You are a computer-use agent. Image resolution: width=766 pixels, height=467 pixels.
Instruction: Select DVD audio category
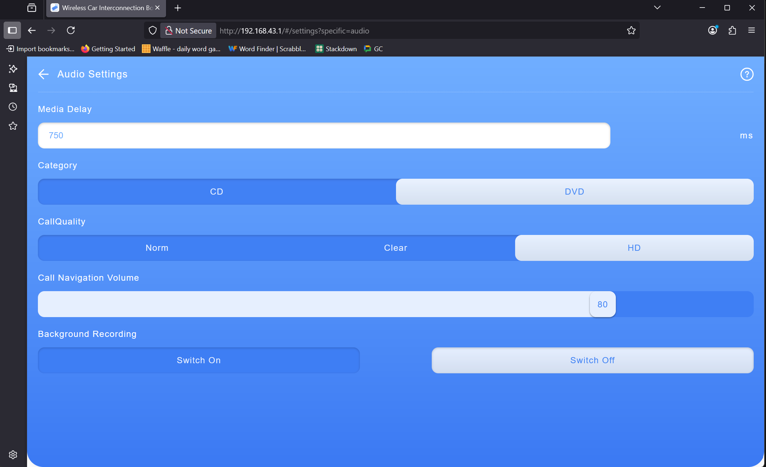click(574, 192)
